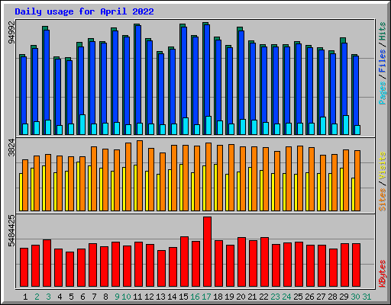Click day 7 on the x-axis
Image resolution: width=391 pixels, height=305 pixels.
point(94,297)
